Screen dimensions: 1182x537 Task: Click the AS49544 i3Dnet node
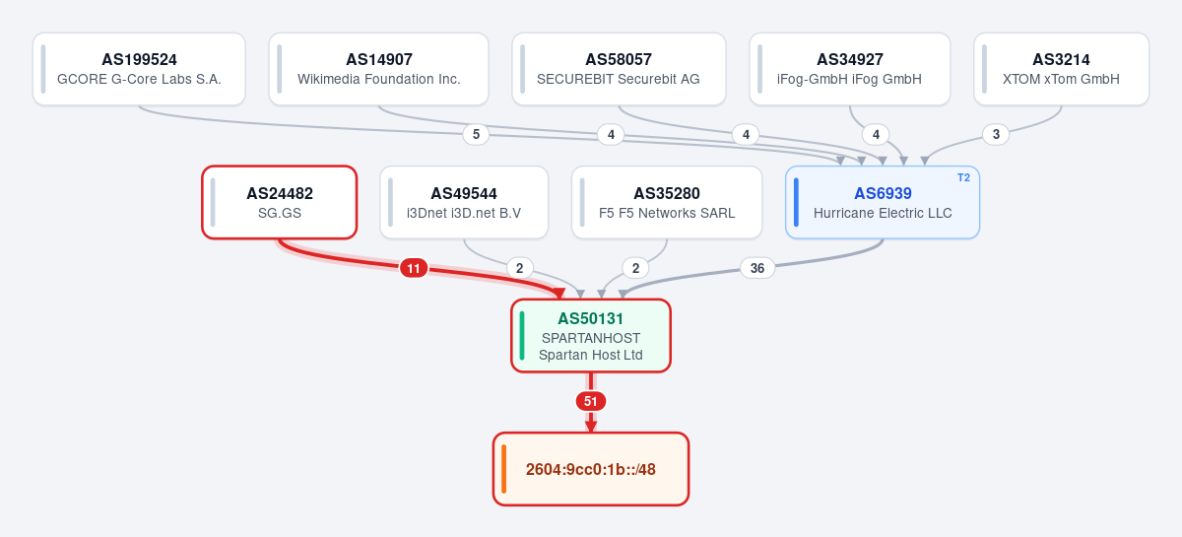[464, 202]
